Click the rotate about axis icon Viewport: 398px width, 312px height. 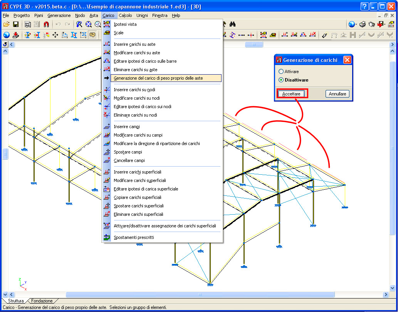[x=65, y=35]
